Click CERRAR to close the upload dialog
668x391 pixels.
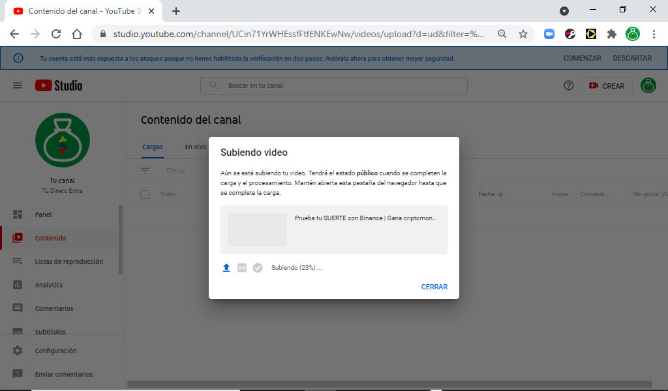tap(434, 287)
